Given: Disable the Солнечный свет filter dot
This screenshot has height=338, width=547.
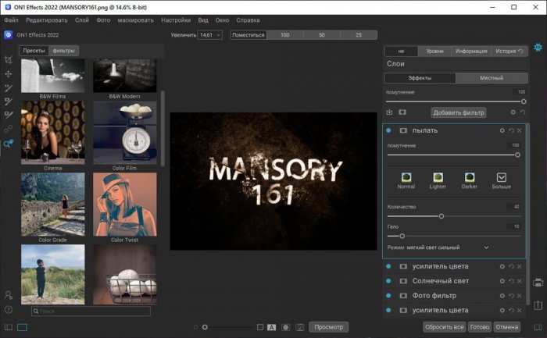Looking at the screenshot, I should 389,279.
